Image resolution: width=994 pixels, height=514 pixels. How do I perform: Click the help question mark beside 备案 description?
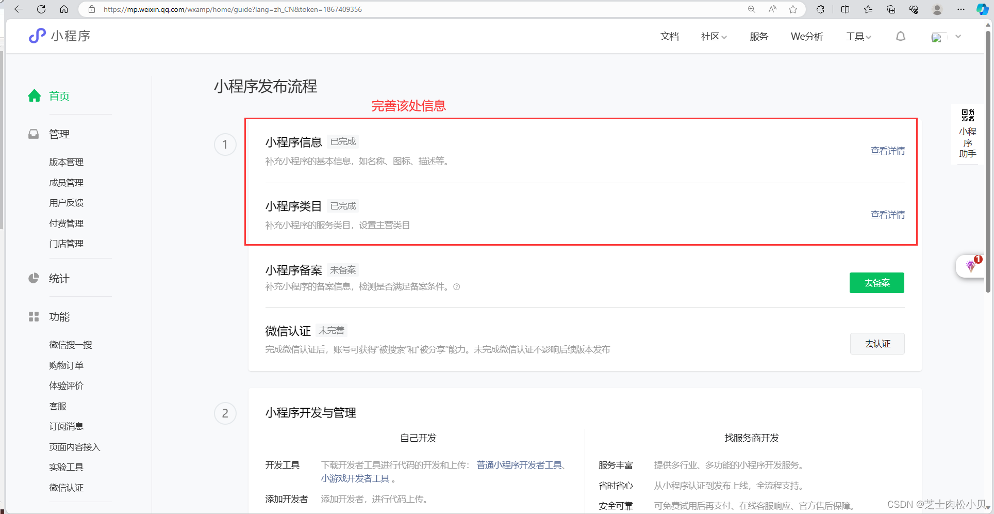point(456,287)
